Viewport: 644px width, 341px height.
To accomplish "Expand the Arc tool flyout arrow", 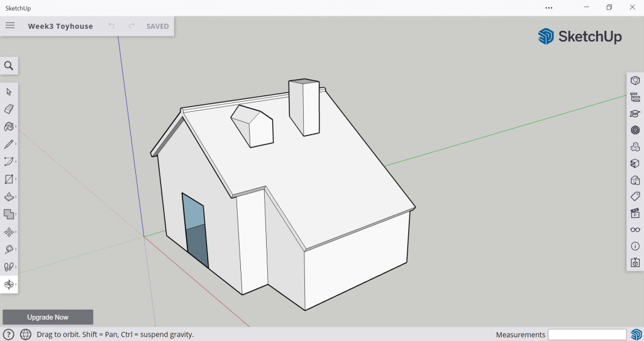I will point(16,162).
